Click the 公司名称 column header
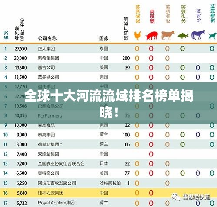 coord(47,38)
